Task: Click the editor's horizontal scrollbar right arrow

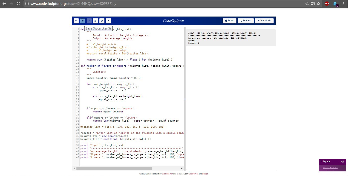Action: [x=182, y=168]
